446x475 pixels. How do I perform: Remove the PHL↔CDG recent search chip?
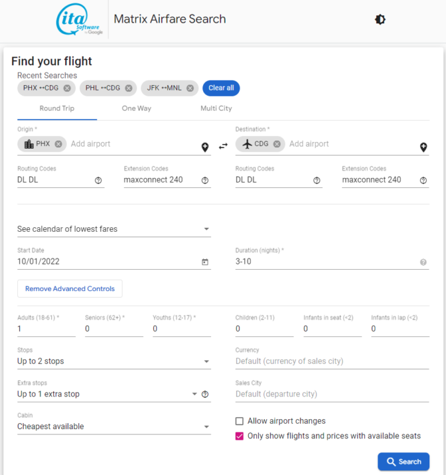pos(128,88)
